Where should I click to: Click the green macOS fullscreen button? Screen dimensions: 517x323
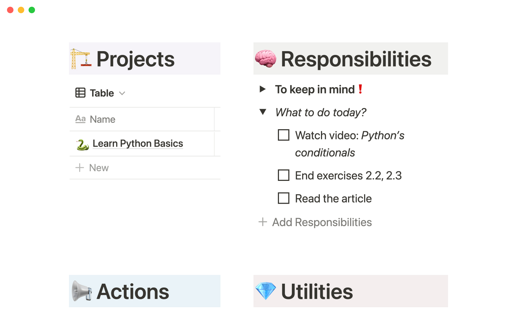point(32,10)
